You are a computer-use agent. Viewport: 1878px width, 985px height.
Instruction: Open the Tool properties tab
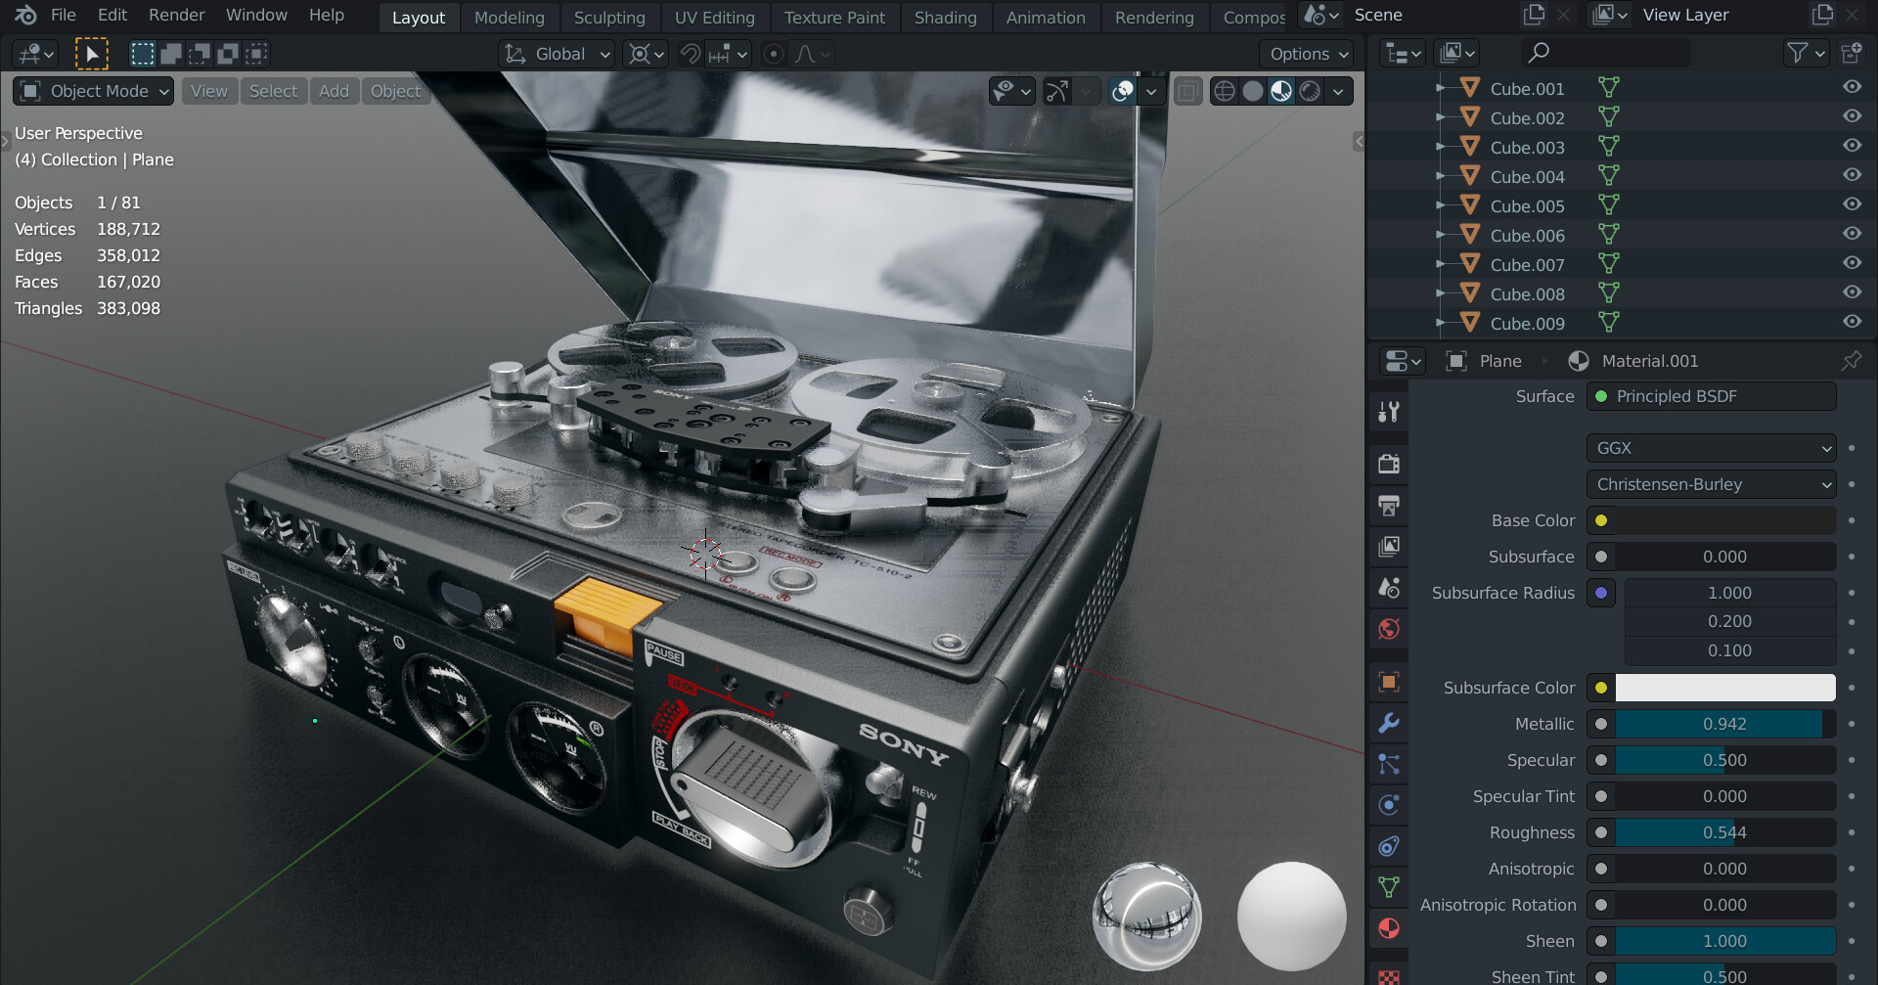click(1388, 412)
